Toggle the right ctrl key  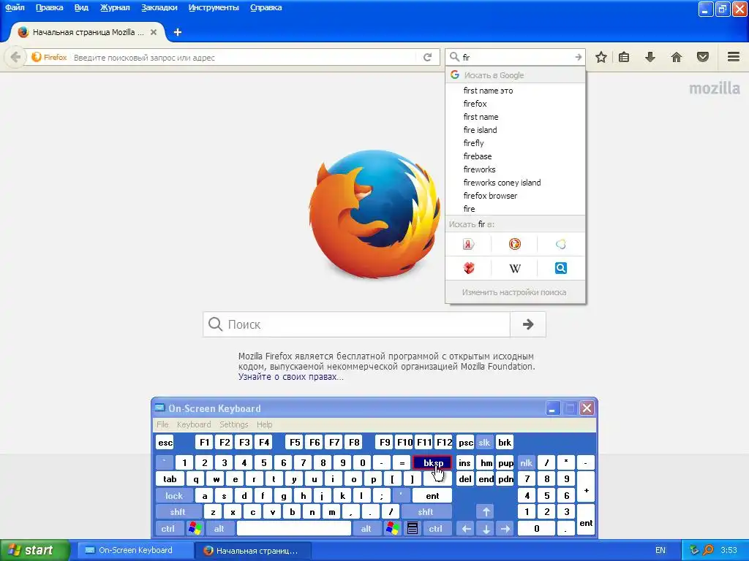coord(435,528)
